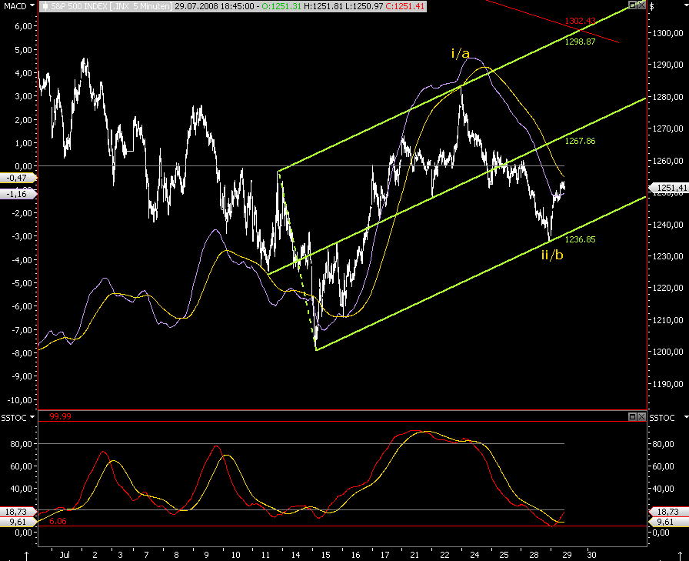
Task: Open the MACD indicator dropdown
Action: (32, 5)
